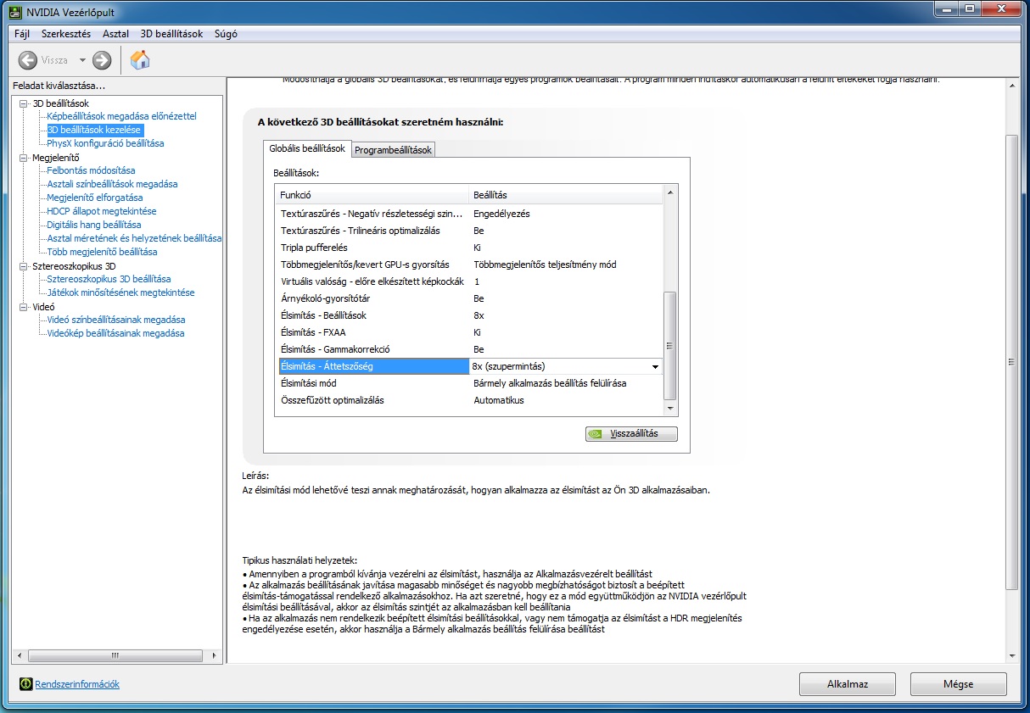Viewport: 1030px width, 713px height.
Task: Switch to the Programbeállítások tab
Action: (394, 150)
